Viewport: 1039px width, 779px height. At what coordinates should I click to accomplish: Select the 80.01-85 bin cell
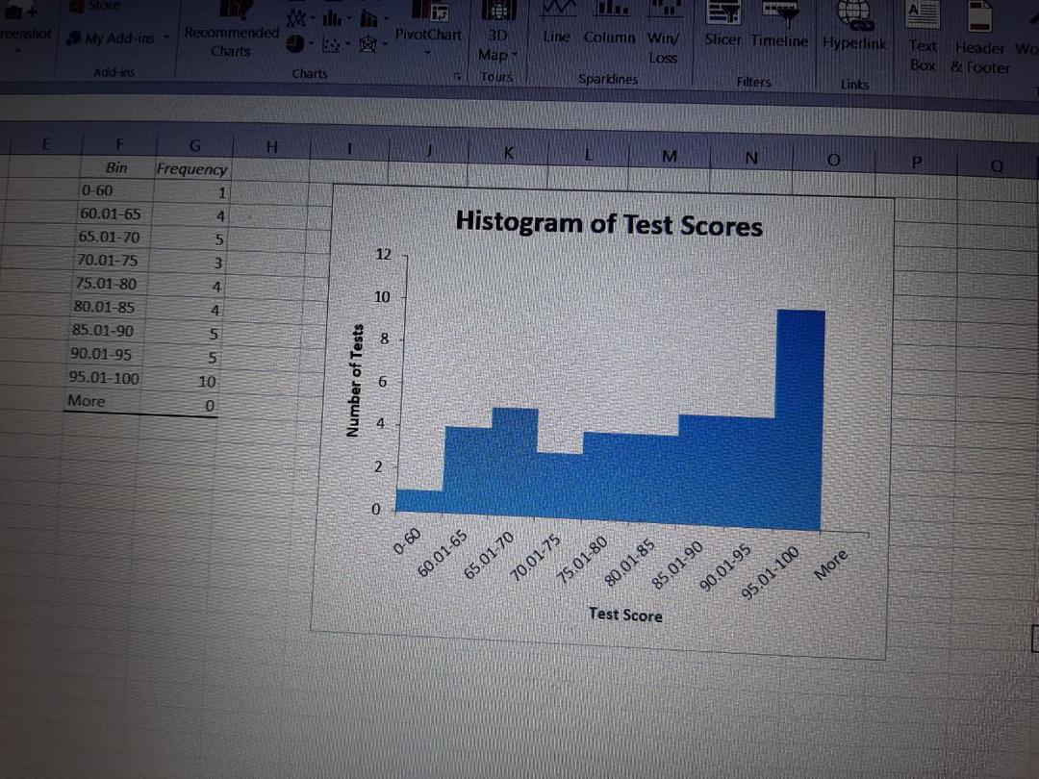coord(109,308)
